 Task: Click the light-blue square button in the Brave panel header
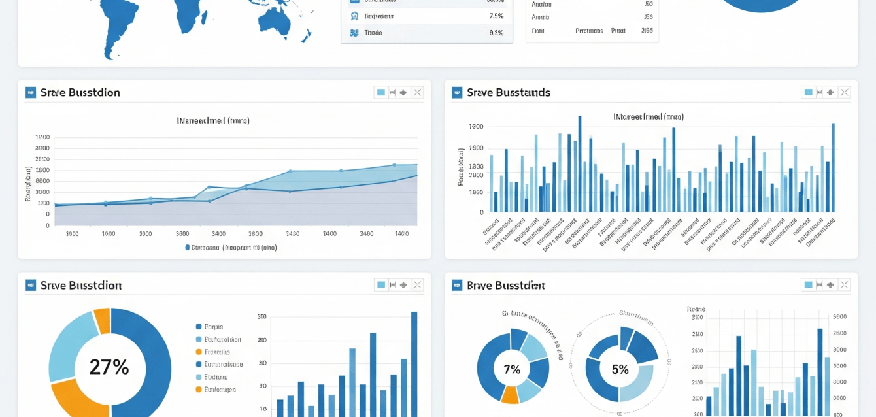[x=808, y=285]
